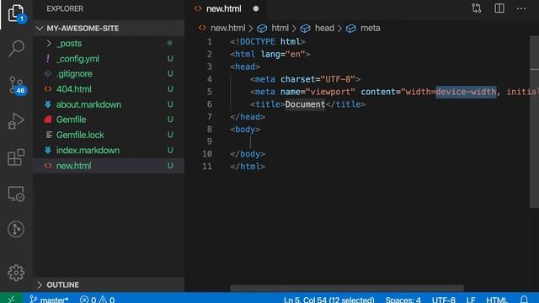Change end of line sequence LF
Screen dimensions: 539x303
coord(471,300)
